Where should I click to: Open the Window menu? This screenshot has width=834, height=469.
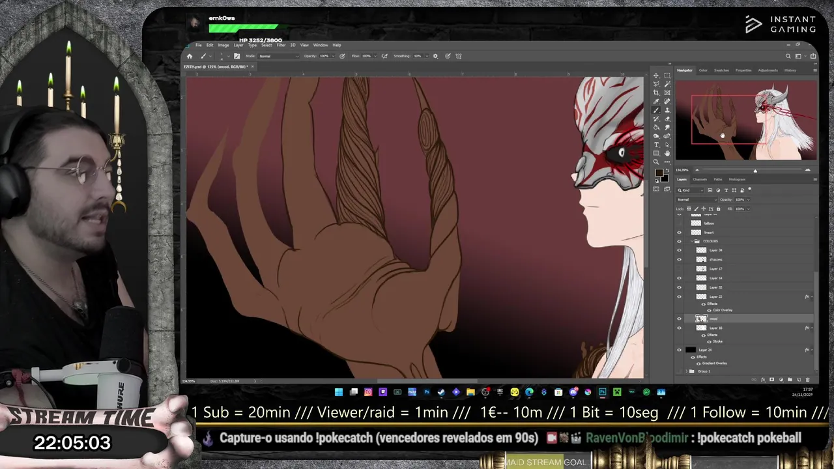pyautogui.click(x=321, y=45)
